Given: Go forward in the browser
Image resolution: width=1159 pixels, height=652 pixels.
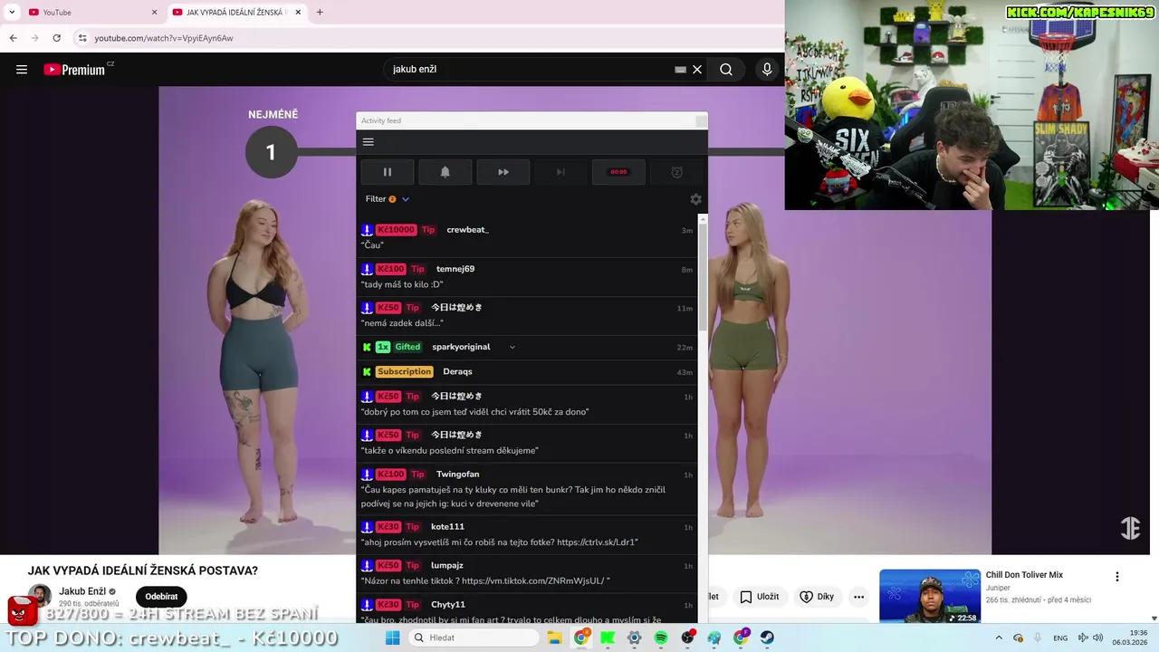Looking at the screenshot, I should tap(35, 38).
